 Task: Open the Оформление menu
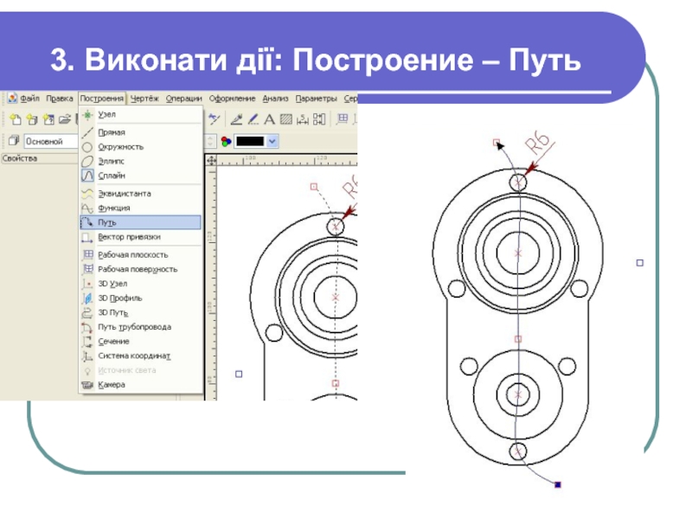(232, 99)
